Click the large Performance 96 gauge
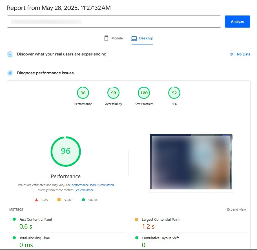 (66, 151)
